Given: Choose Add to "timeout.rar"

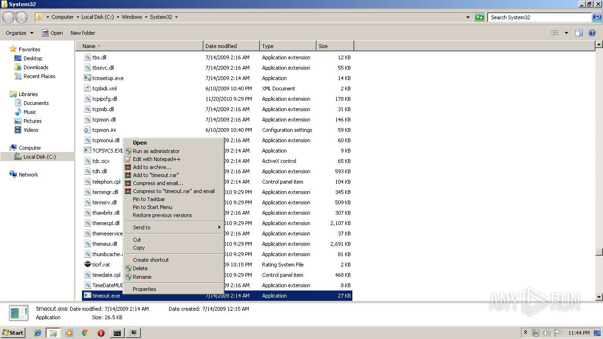Looking at the screenshot, I should [x=173, y=175].
